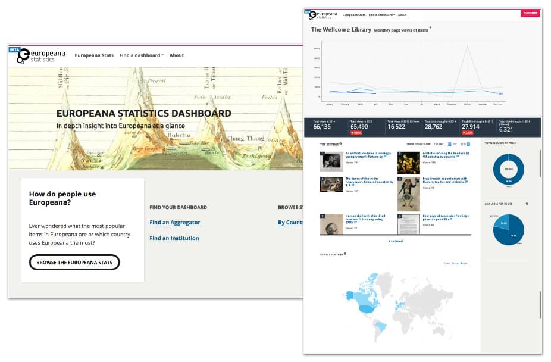Click the info icon next to Top Countries heading
Viewport: 551px width, 362px height.
click(x=345, y=254)
